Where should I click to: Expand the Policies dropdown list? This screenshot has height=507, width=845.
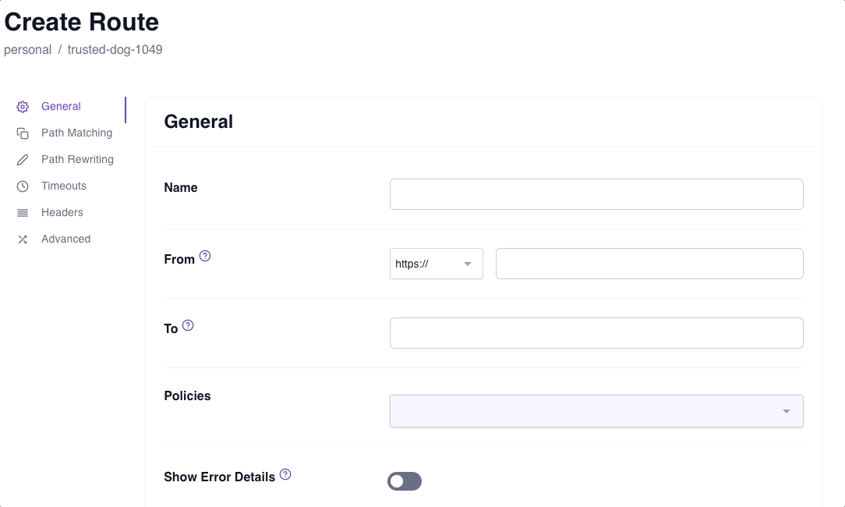click(585, 411)
